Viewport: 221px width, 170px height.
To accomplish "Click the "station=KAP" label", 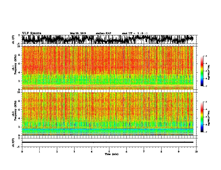I will click(104, 33).
